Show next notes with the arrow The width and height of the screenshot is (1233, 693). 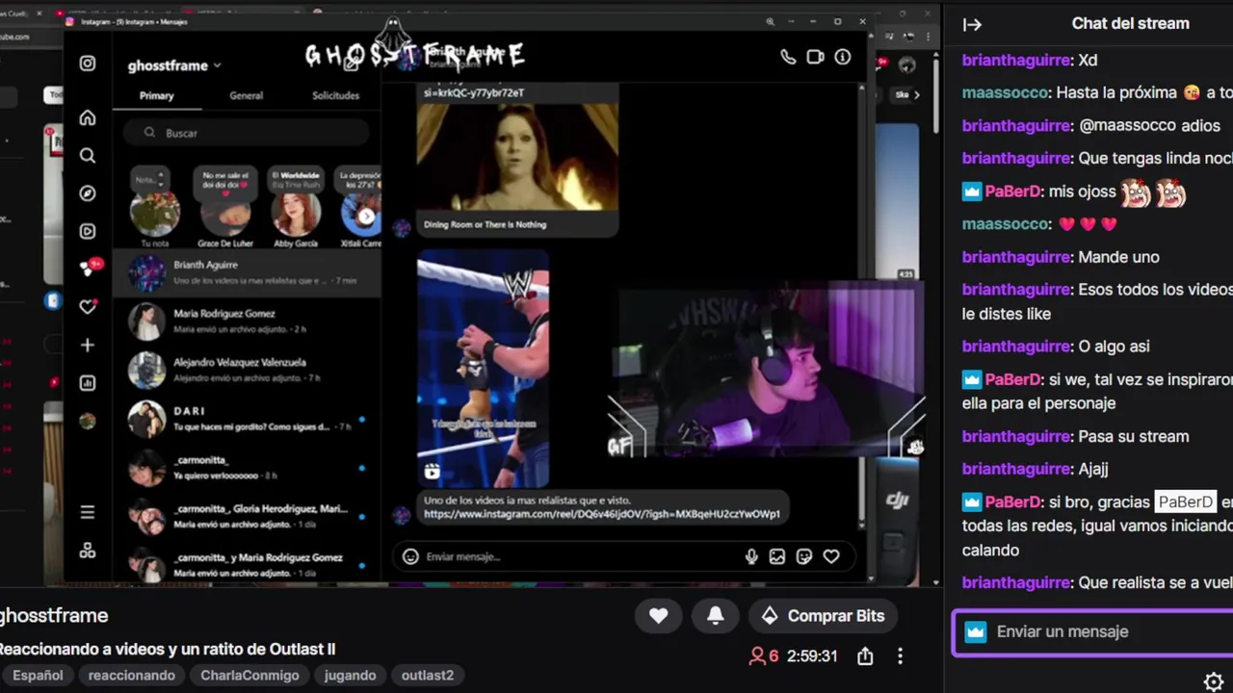pos(366,217)
